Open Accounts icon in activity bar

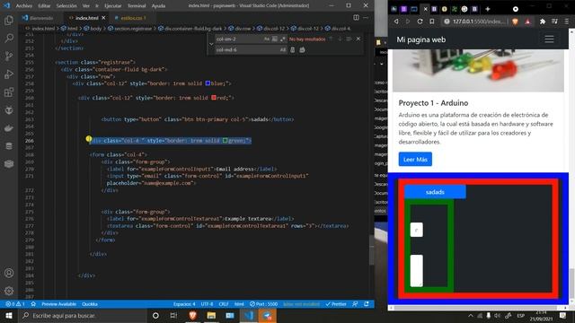pos(9,273)
